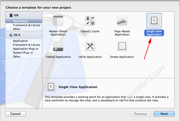Select the Empty Application template icon
The height and width of the screenshot is (121, 180).
click(x=122, y=46)
